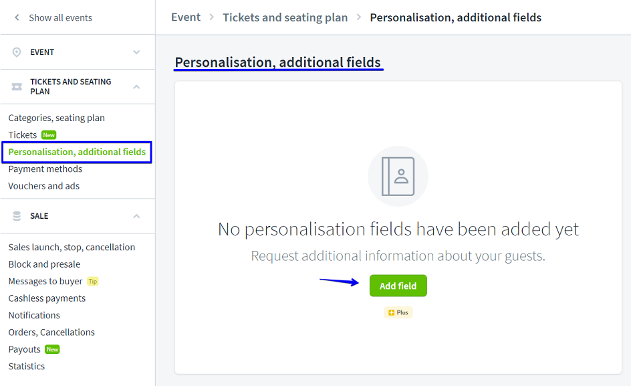Click the address book placeholder illustration

[x=398, y=176]
